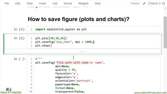
Task: Click the import matplotlib code cell
Action: coord(93,29)
